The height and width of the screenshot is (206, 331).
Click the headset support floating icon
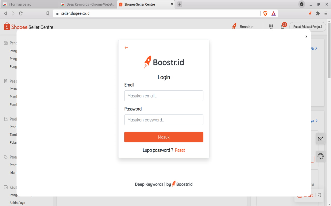coord(321,156)
